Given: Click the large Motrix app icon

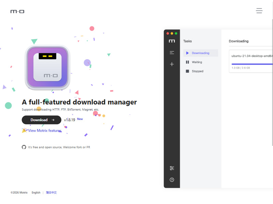Looking at the screenshot, I should [x=47, y=68].
